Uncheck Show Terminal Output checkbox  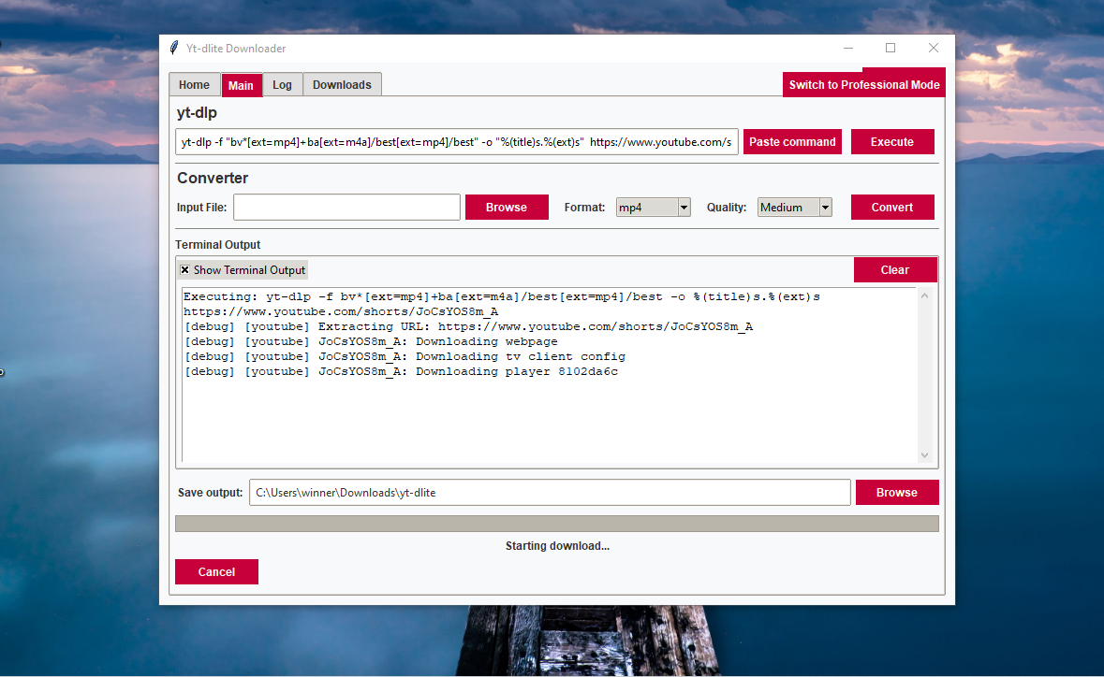point(185,270)
